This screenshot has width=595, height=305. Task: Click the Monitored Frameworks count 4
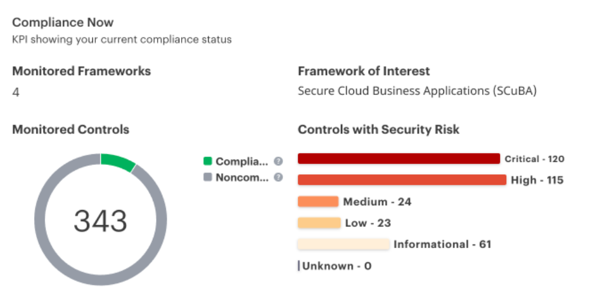coord(15,92)
